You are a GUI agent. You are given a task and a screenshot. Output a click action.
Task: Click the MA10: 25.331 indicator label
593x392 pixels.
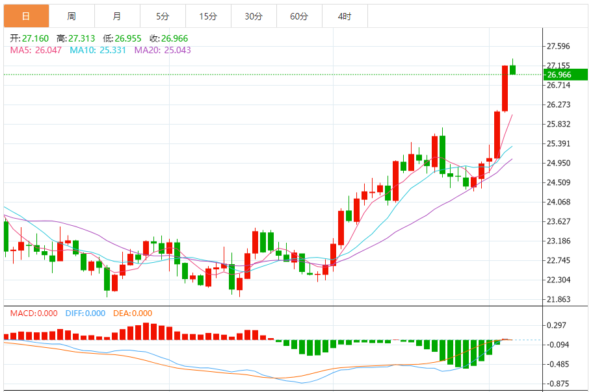98,50
